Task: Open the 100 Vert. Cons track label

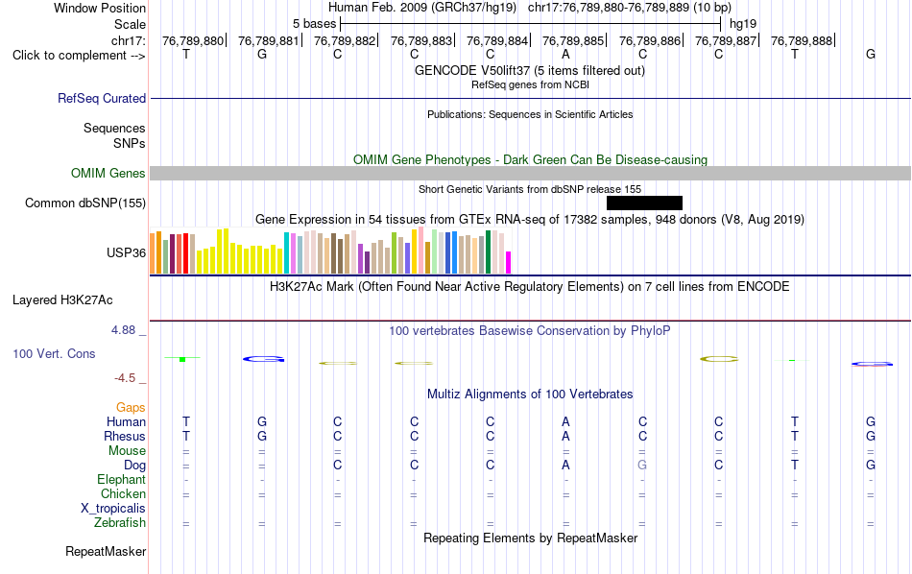Action: point(54,353)
